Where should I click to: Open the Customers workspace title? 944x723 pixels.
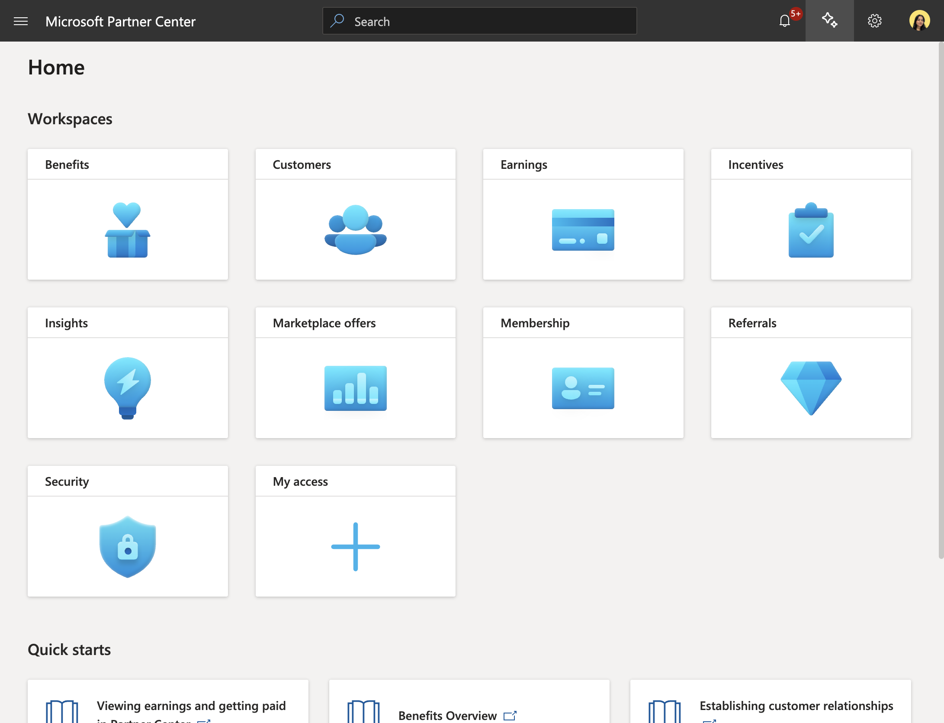302,165
